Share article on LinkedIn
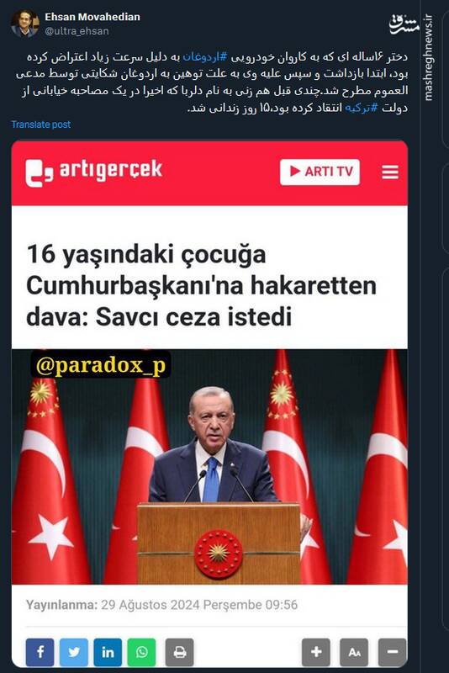 coord(108,653)
